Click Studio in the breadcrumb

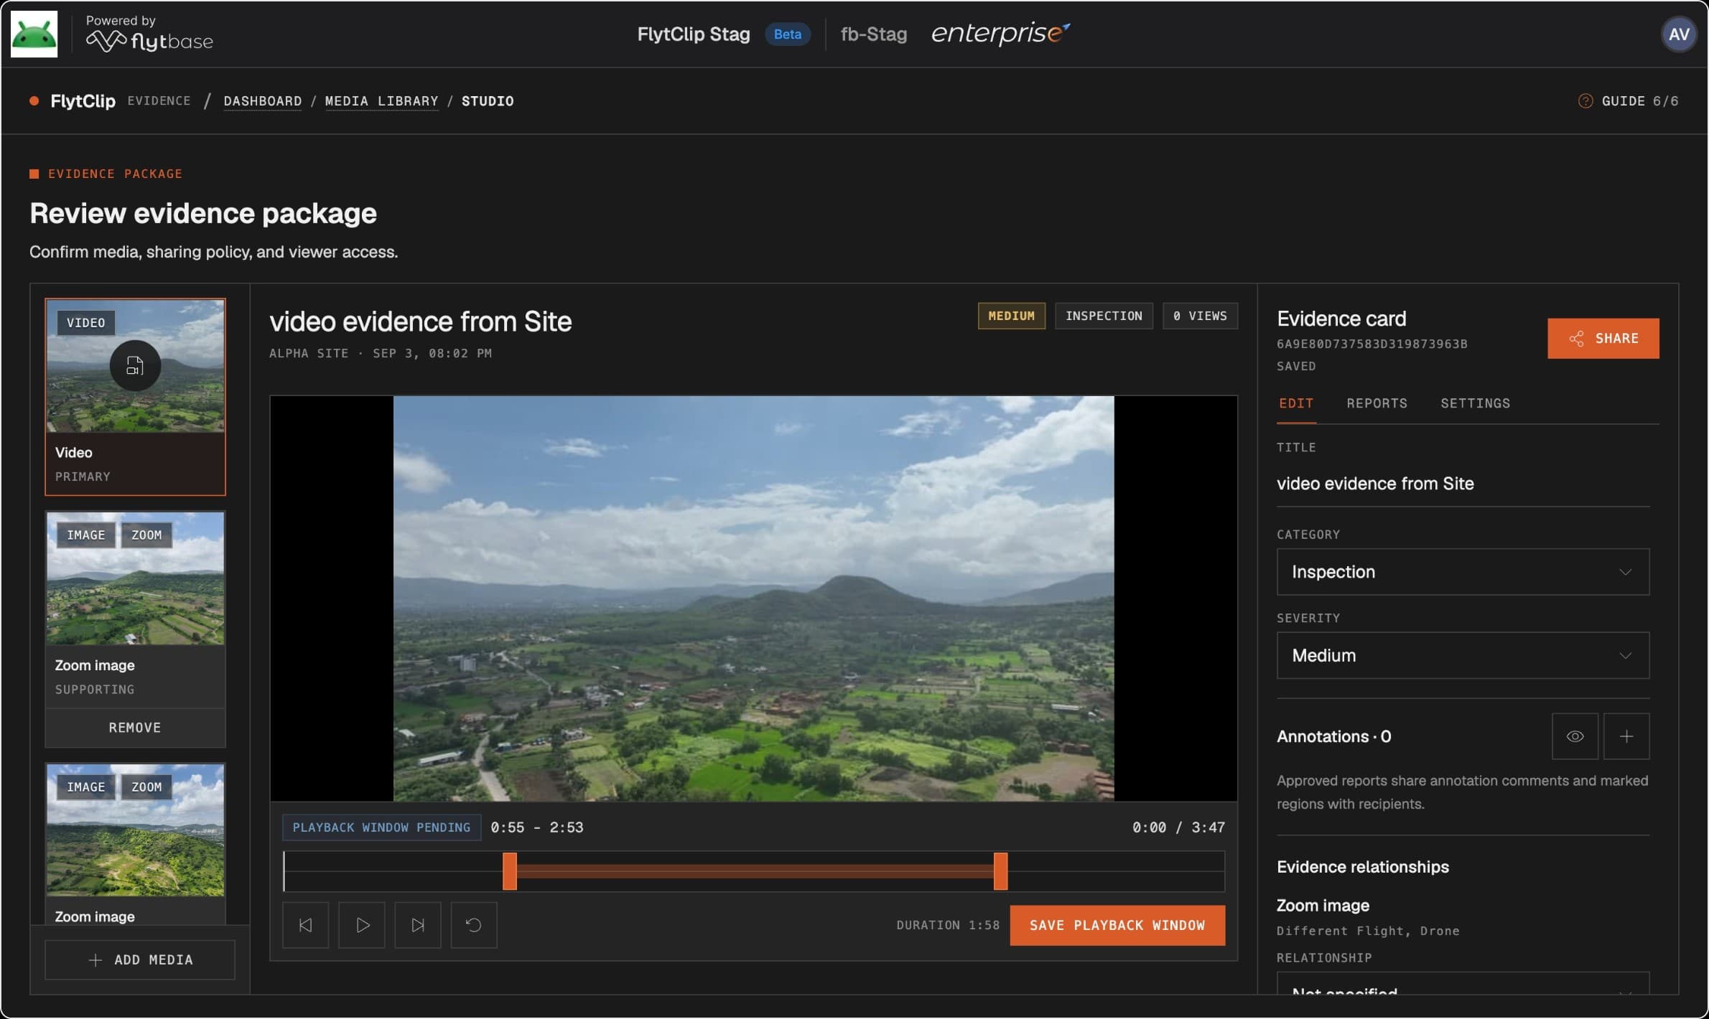click(488, 101)
